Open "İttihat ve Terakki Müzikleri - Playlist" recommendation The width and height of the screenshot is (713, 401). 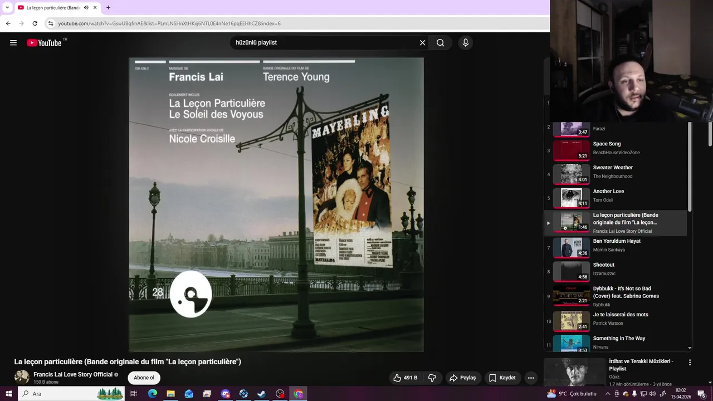pyautogui.click(x=641, y=365)
